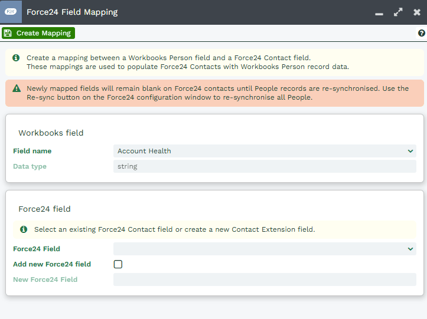The width and height of the screenshot is (427, 319).
Task: Click the Force24 Field Mapping window title
Action: pyautogui.click(x=72, y=12)
